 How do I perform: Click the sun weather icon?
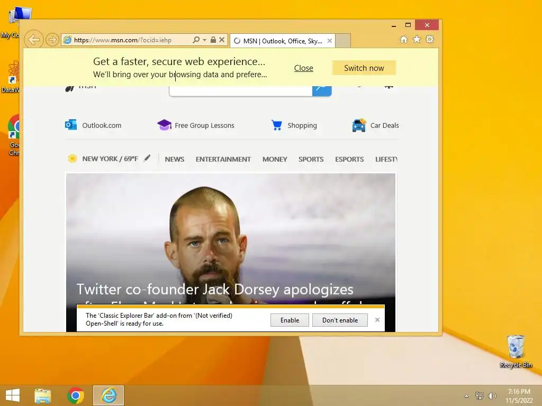(72, 159)
